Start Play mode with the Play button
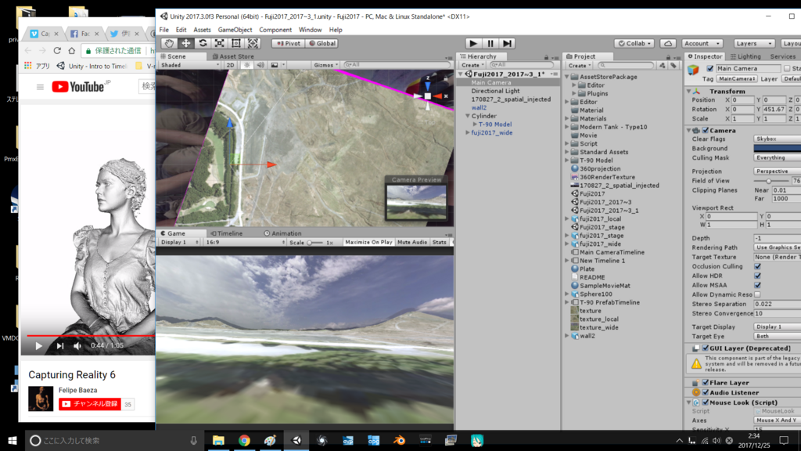This screenshot has height=451, width=801. [473, 44]
